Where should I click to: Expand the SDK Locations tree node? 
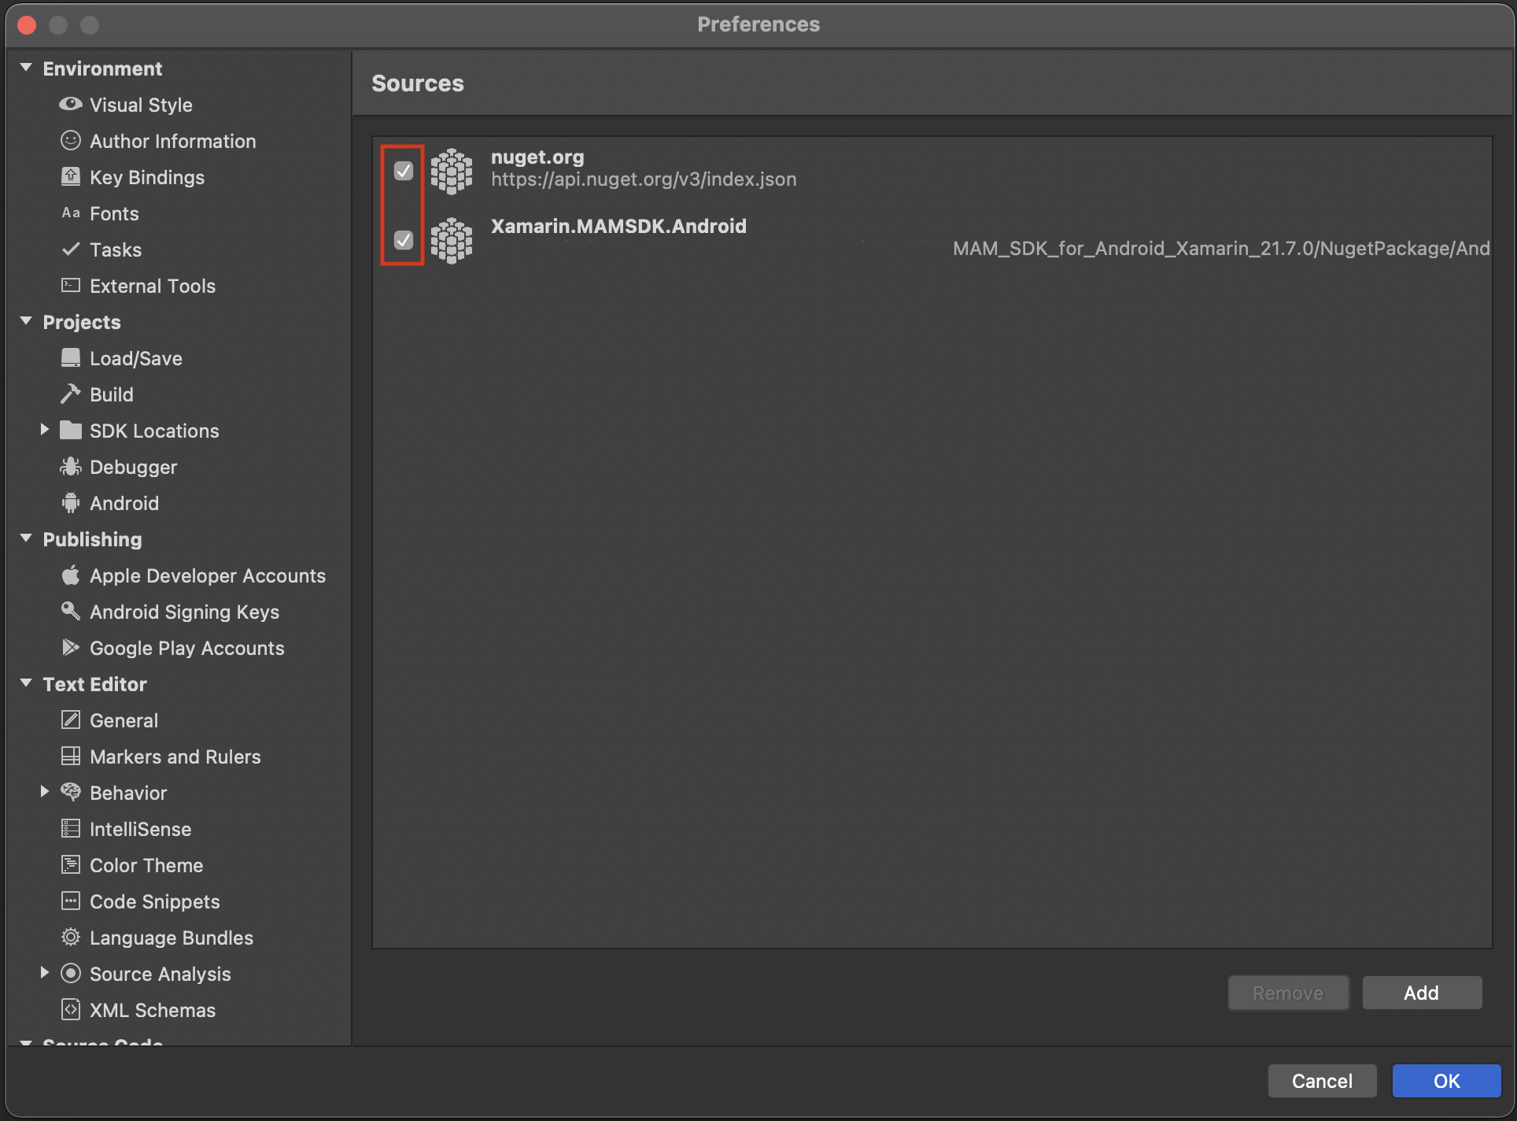pyautogui.click(x=45, y=430)
